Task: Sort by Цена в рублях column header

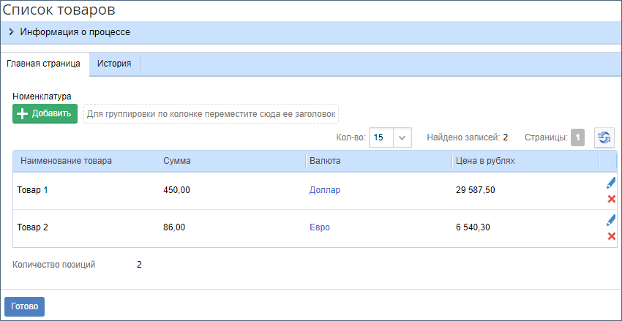Action: pyautogui.click(x=486, y=161)
